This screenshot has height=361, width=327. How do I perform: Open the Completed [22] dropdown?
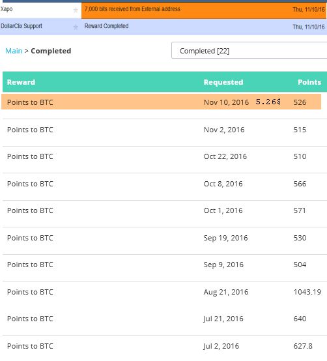tap(249, 50)
